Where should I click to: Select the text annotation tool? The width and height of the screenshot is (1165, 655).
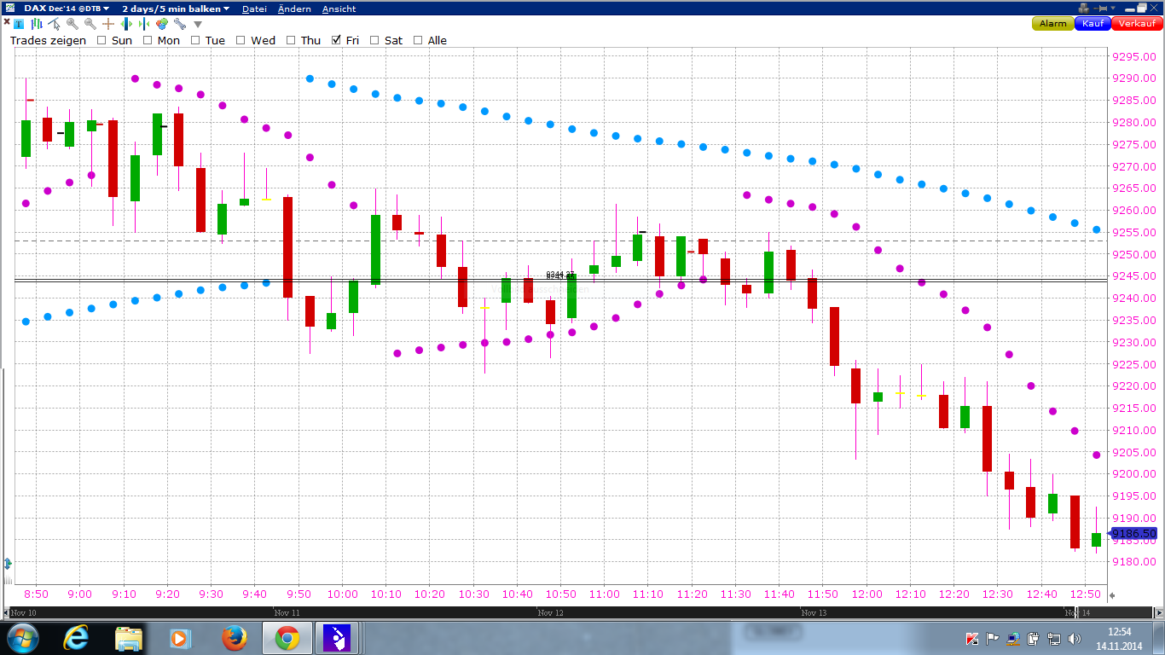(18, 24)
